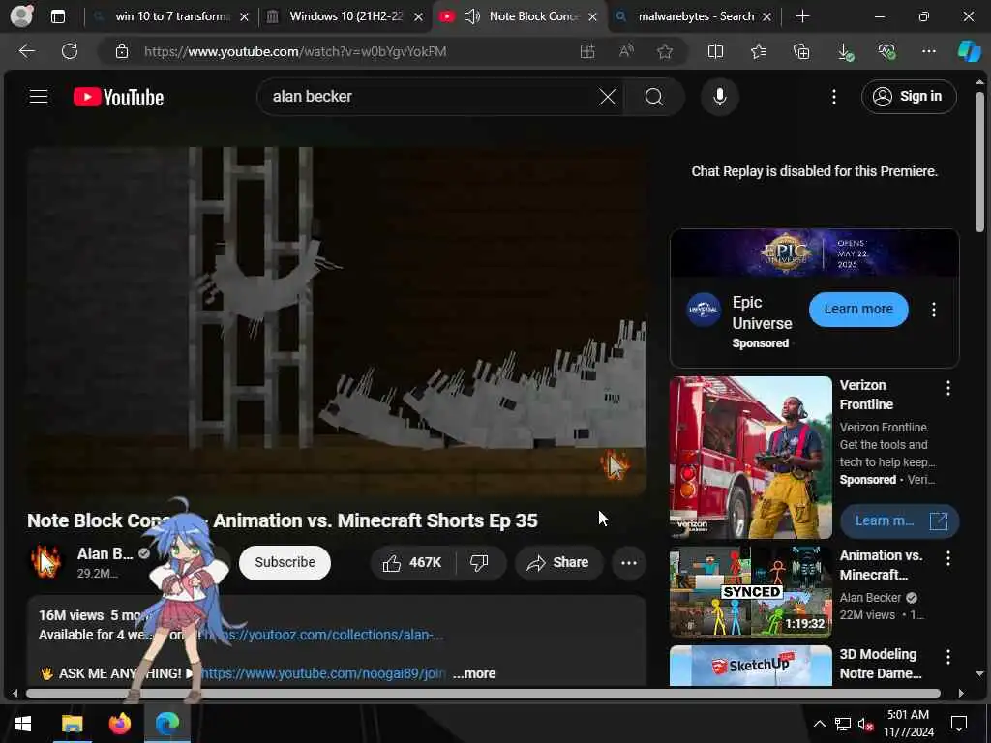Image resolution: width=991 pixels, height=743 pixels.
Task: Open the Windows notification center
Action: (959, 724)
